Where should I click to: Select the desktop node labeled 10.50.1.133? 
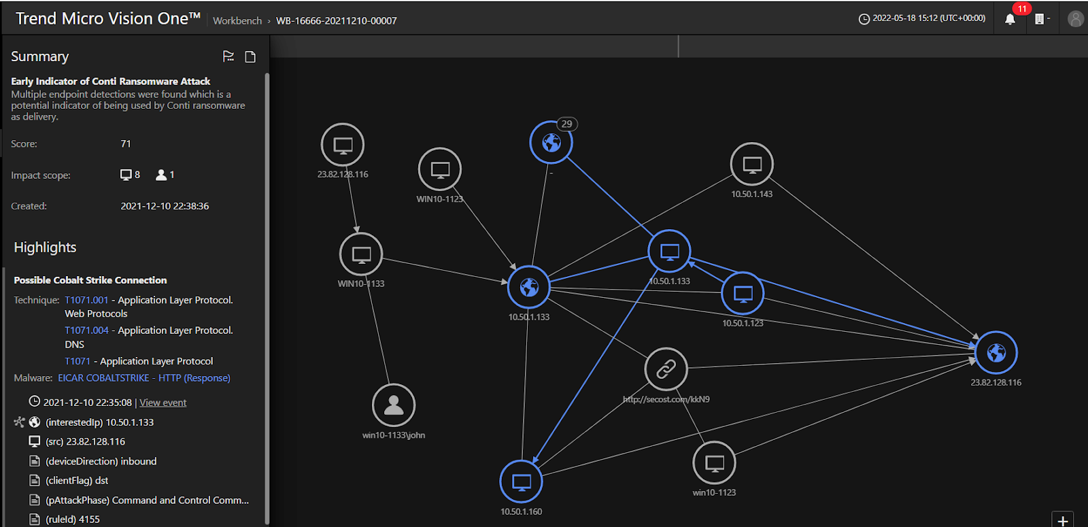click(670, 251)
